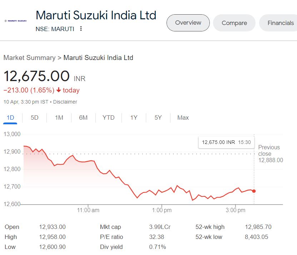Screen dimensions: 297x255
Task: Select the YTD chart range
Action: coord(108,117)
